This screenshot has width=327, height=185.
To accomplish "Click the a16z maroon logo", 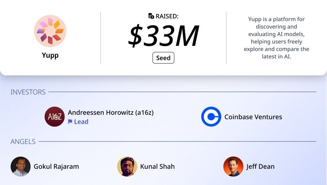I will (x=54, y=117).
